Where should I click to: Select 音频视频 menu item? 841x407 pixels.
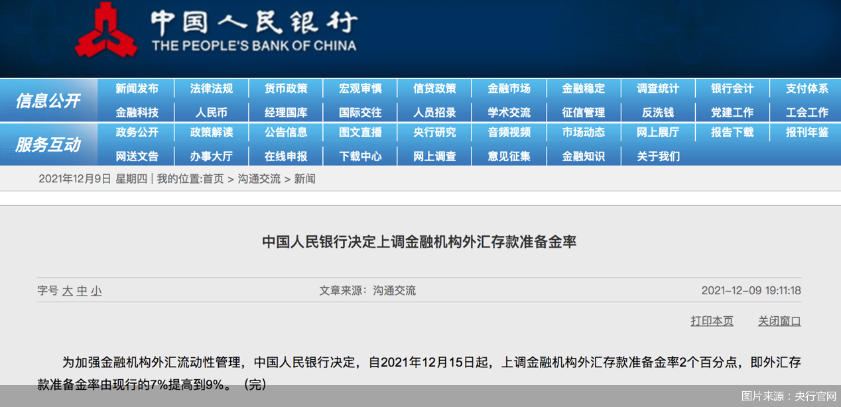point(509,133)
